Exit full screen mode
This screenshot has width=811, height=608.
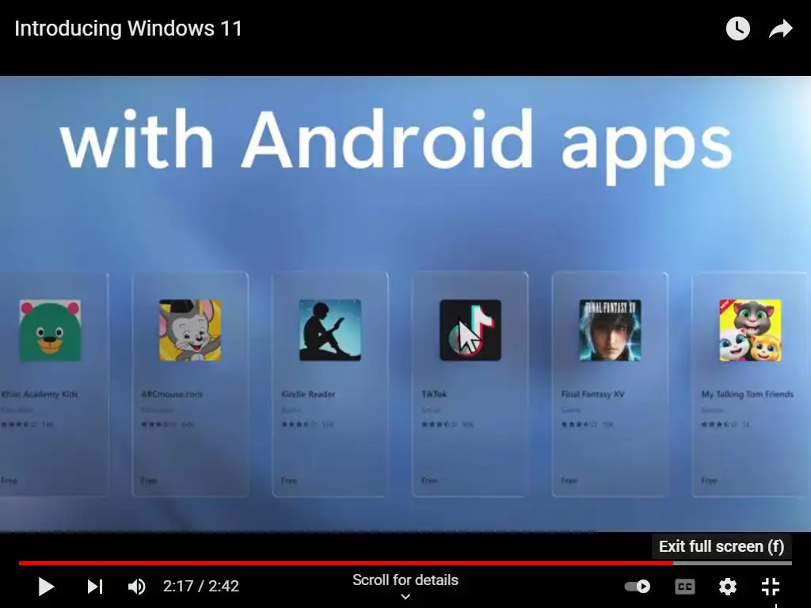pos(771,587)
